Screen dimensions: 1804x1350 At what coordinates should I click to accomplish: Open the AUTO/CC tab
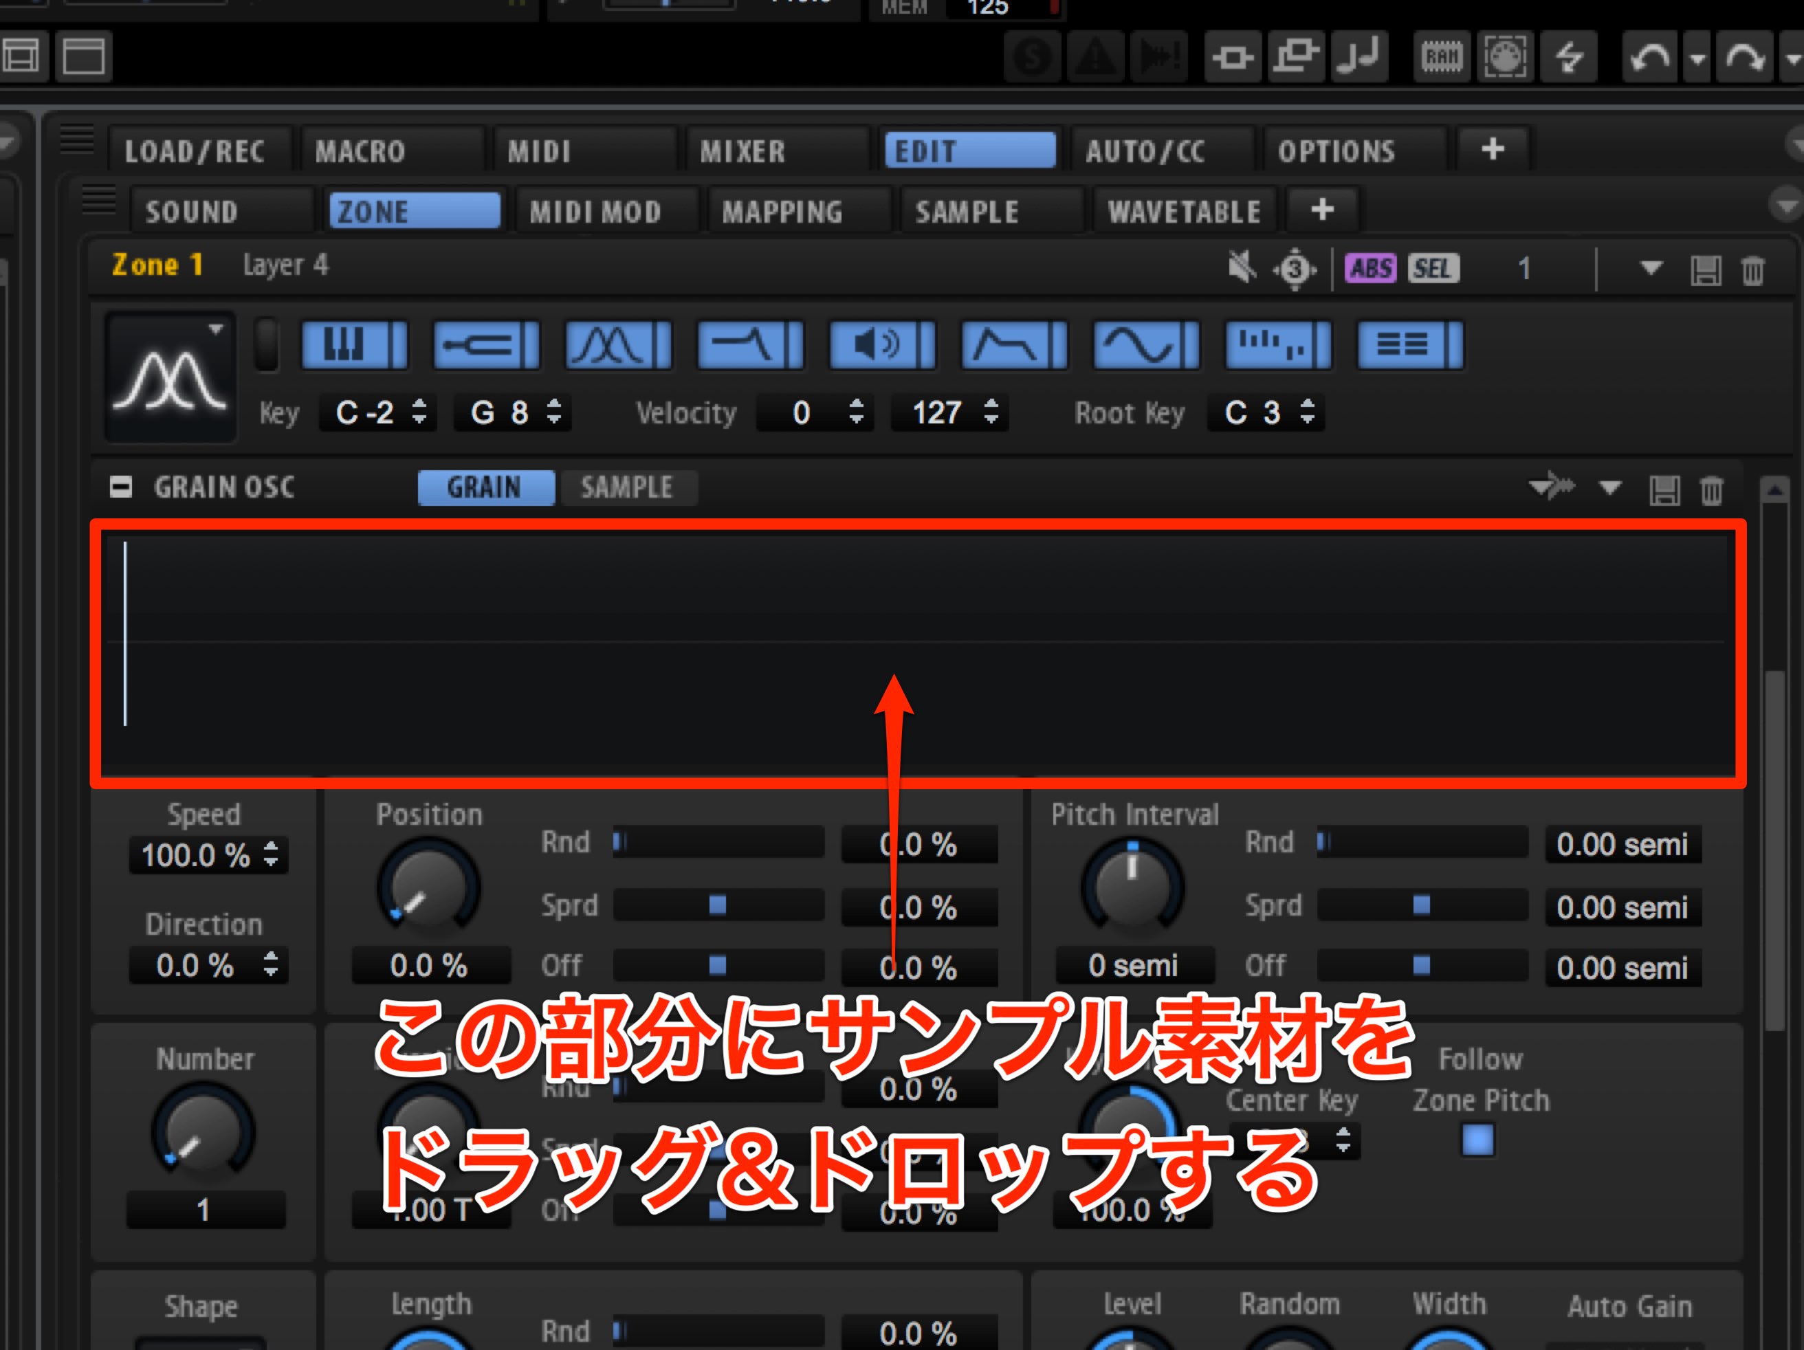pos(1163,150)
